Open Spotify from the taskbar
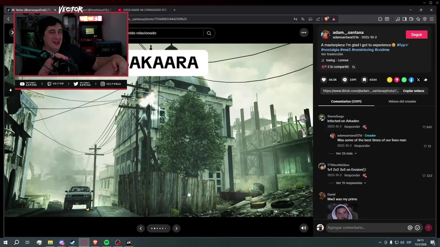 [x=107, y=243]
